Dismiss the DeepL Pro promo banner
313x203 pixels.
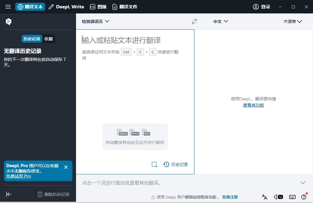pos(66,167)
